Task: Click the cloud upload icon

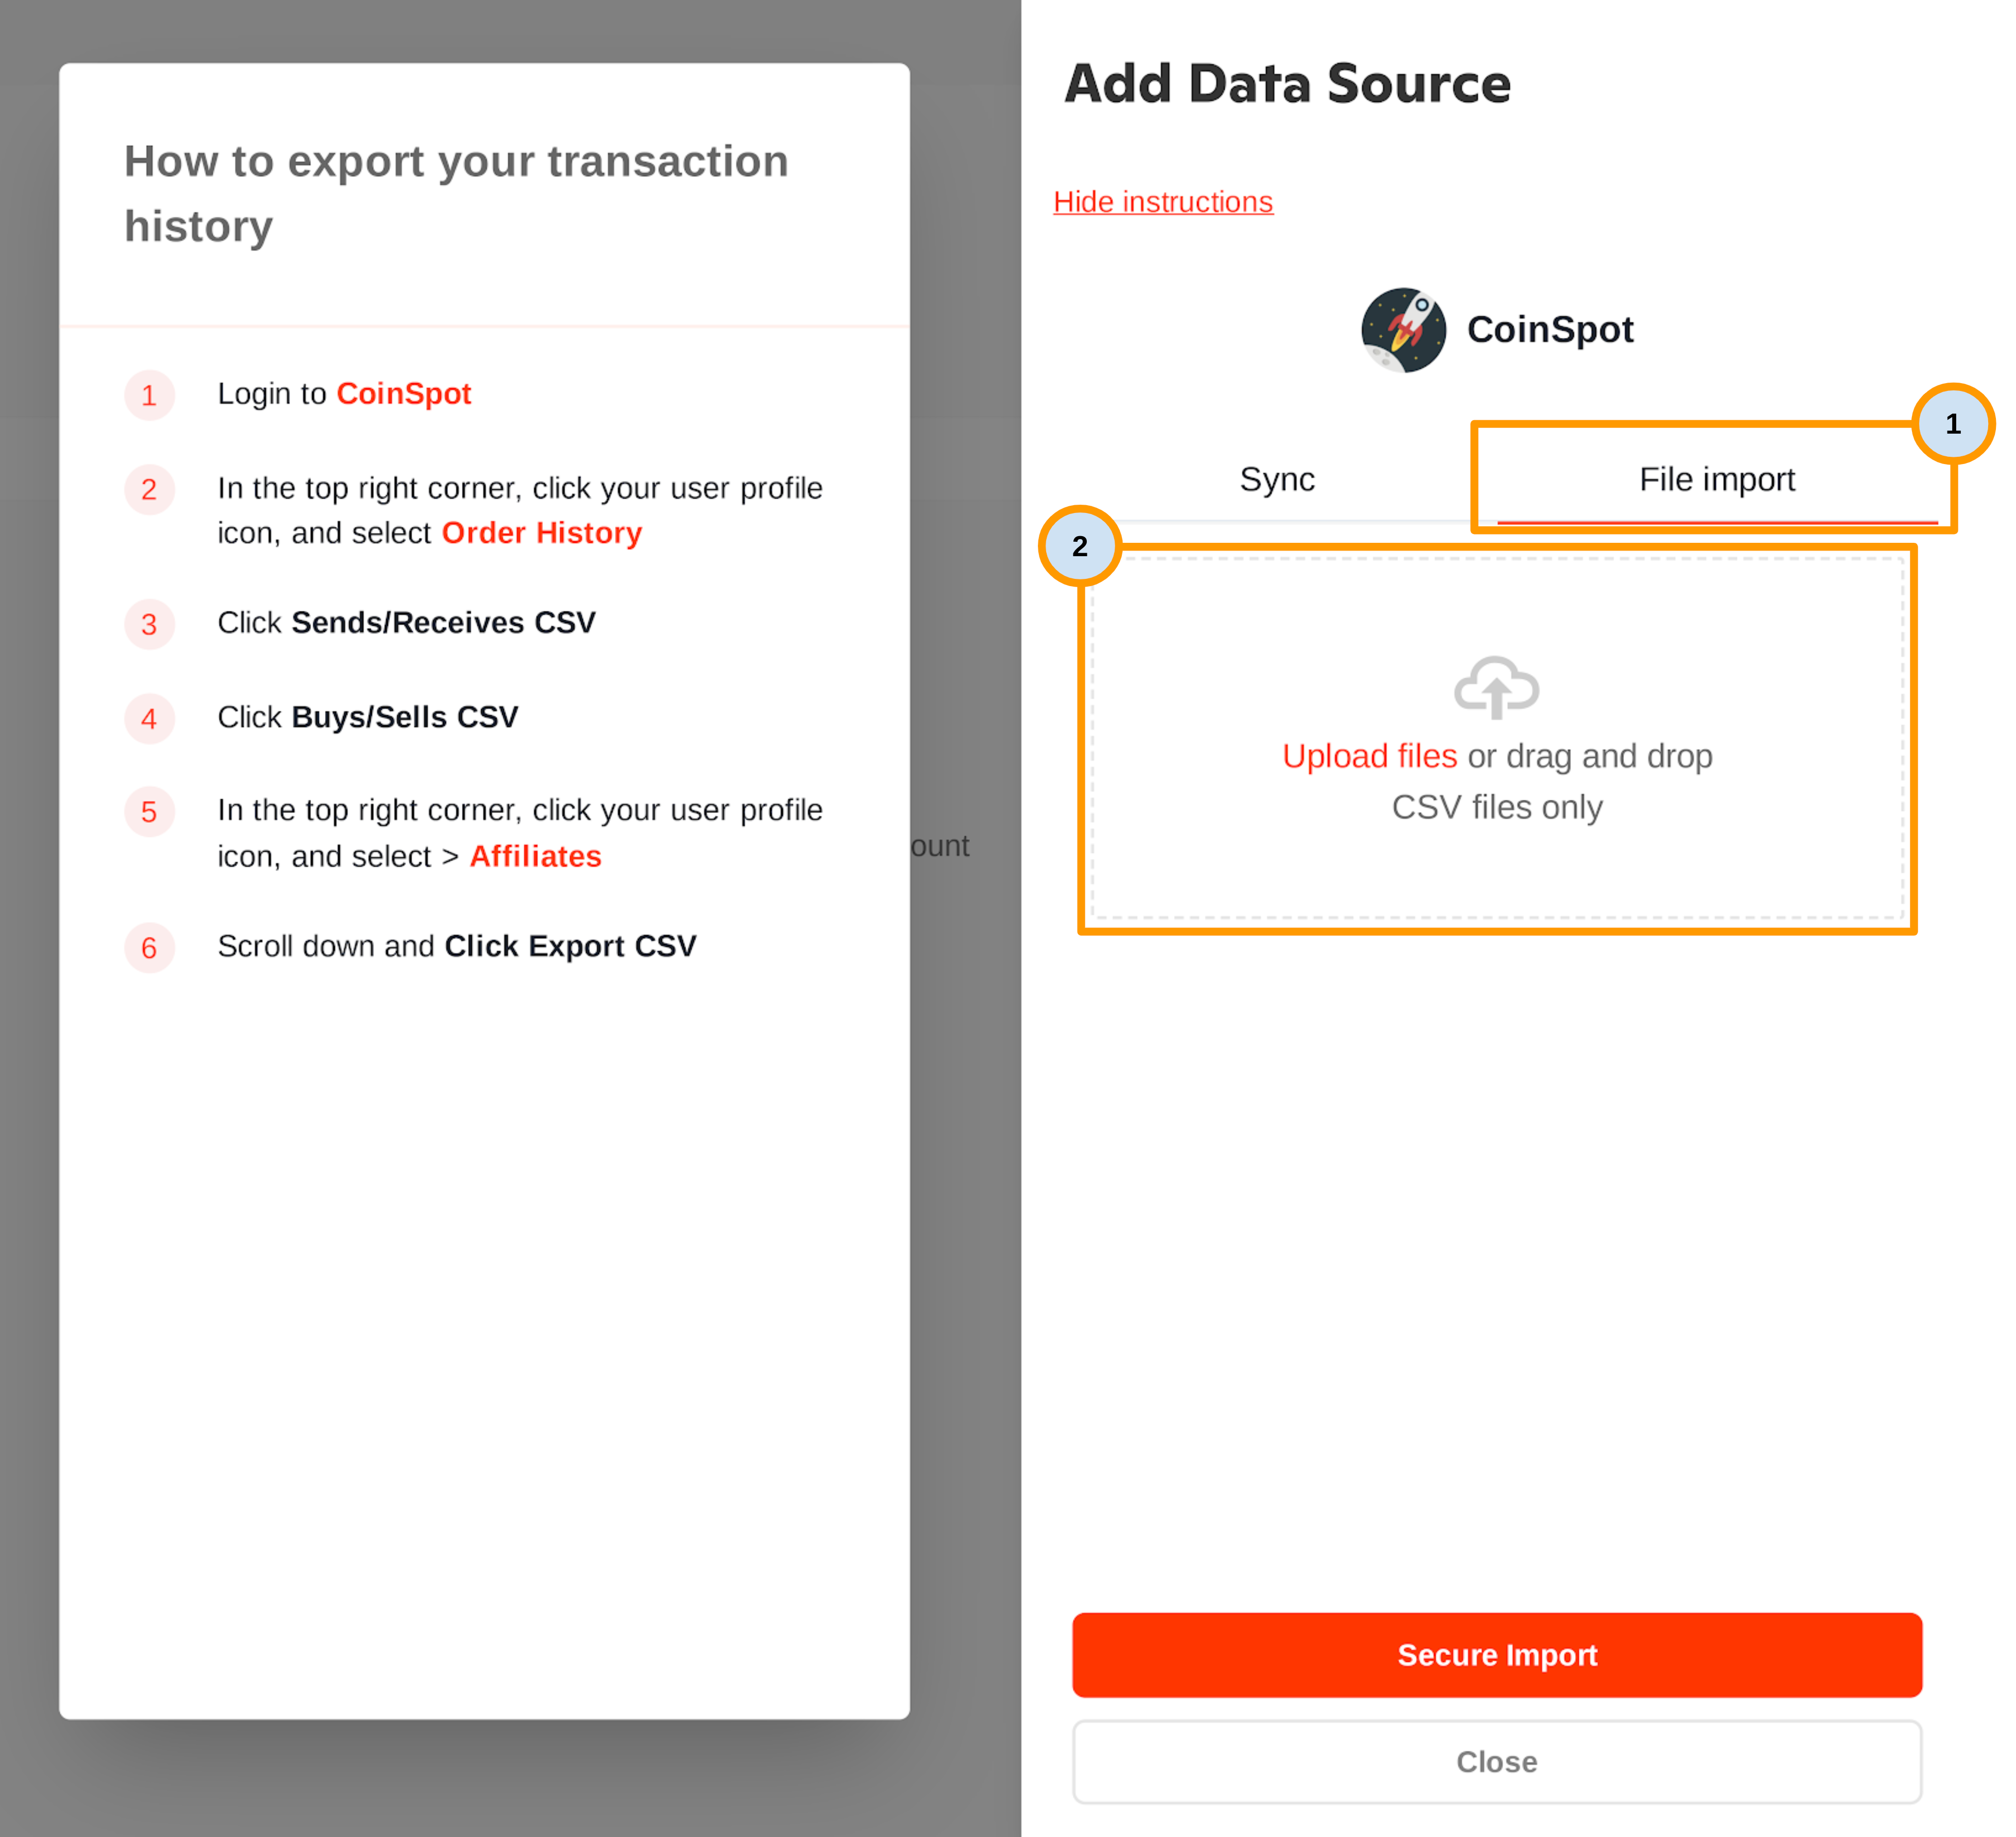Action: point(1496,687)
